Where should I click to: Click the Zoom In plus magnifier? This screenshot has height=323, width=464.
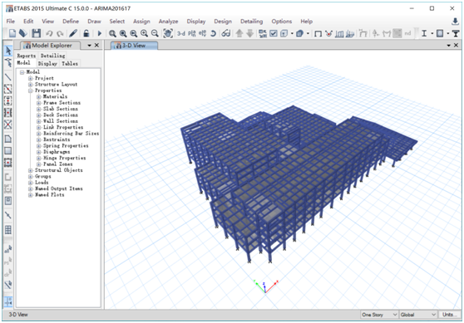pyautogui.click(x=144, y=34)
